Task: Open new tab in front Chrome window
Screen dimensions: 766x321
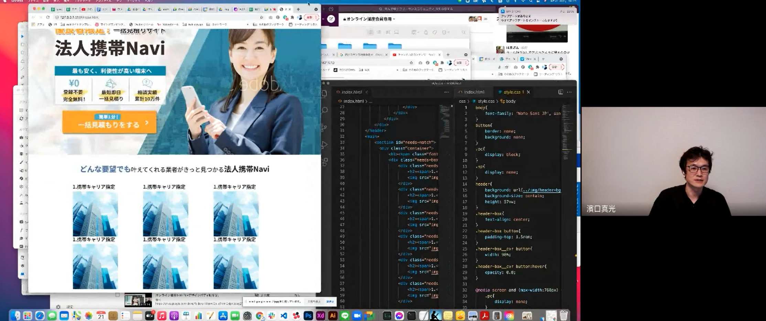Action: point(298,9)
